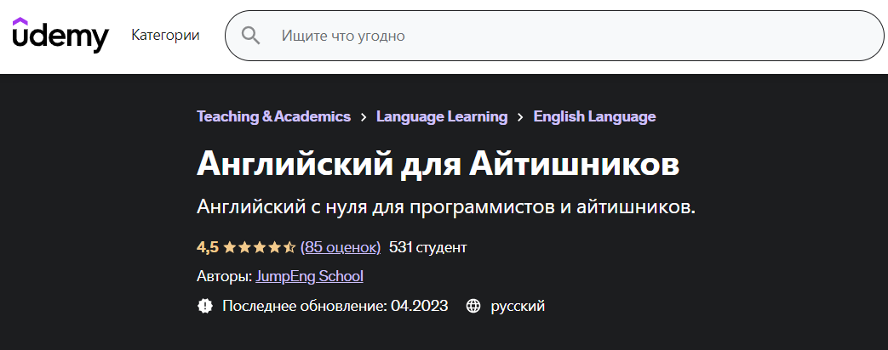Viewport: 888px width, 350px height.
Task: Open English Language breadcrumb
Action: tap(594, 116)
